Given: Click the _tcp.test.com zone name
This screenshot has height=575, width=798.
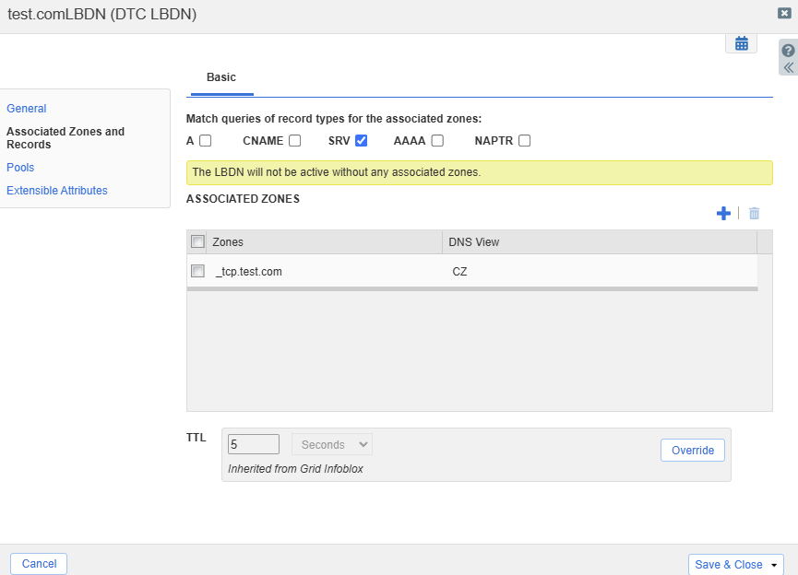Looking at the screenshot, I should [249, 272].
